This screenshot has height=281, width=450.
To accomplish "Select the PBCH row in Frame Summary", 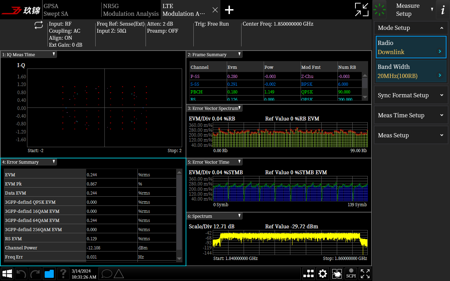I will point(276,92).
